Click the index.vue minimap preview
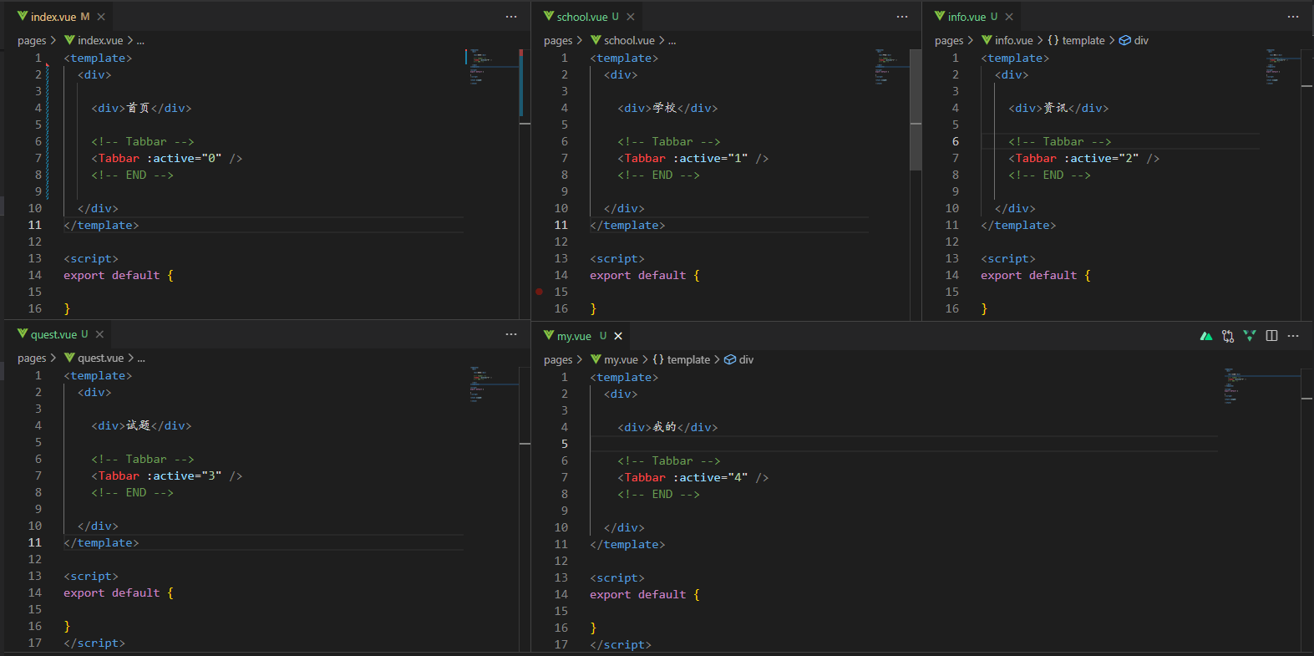1314x656 pixels. tap(491, 67)
